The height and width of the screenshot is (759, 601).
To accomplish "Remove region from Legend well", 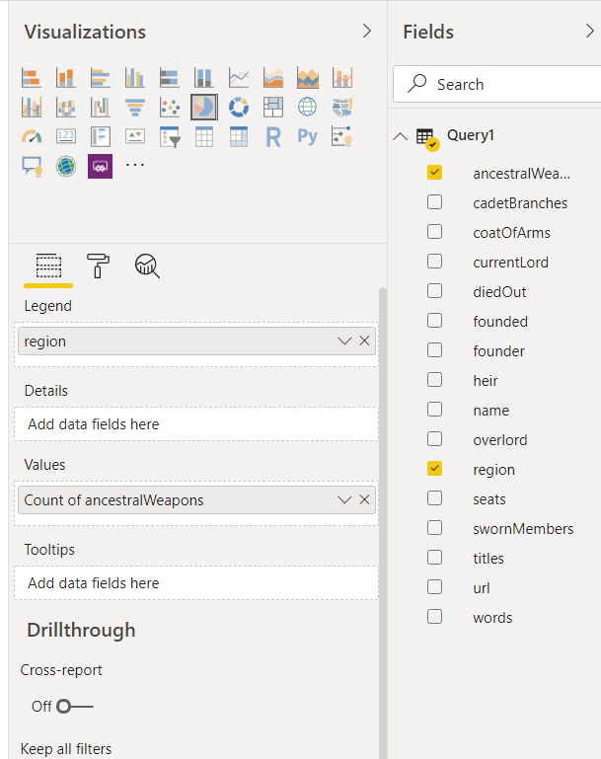I will pyautogui.click(x=365, y=342).
